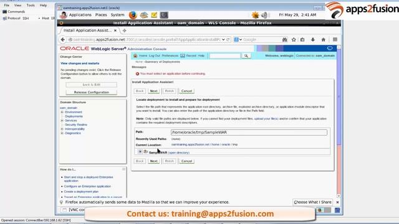
Task: Open the Firefox hamburger menu
Action: coord(335,39)
